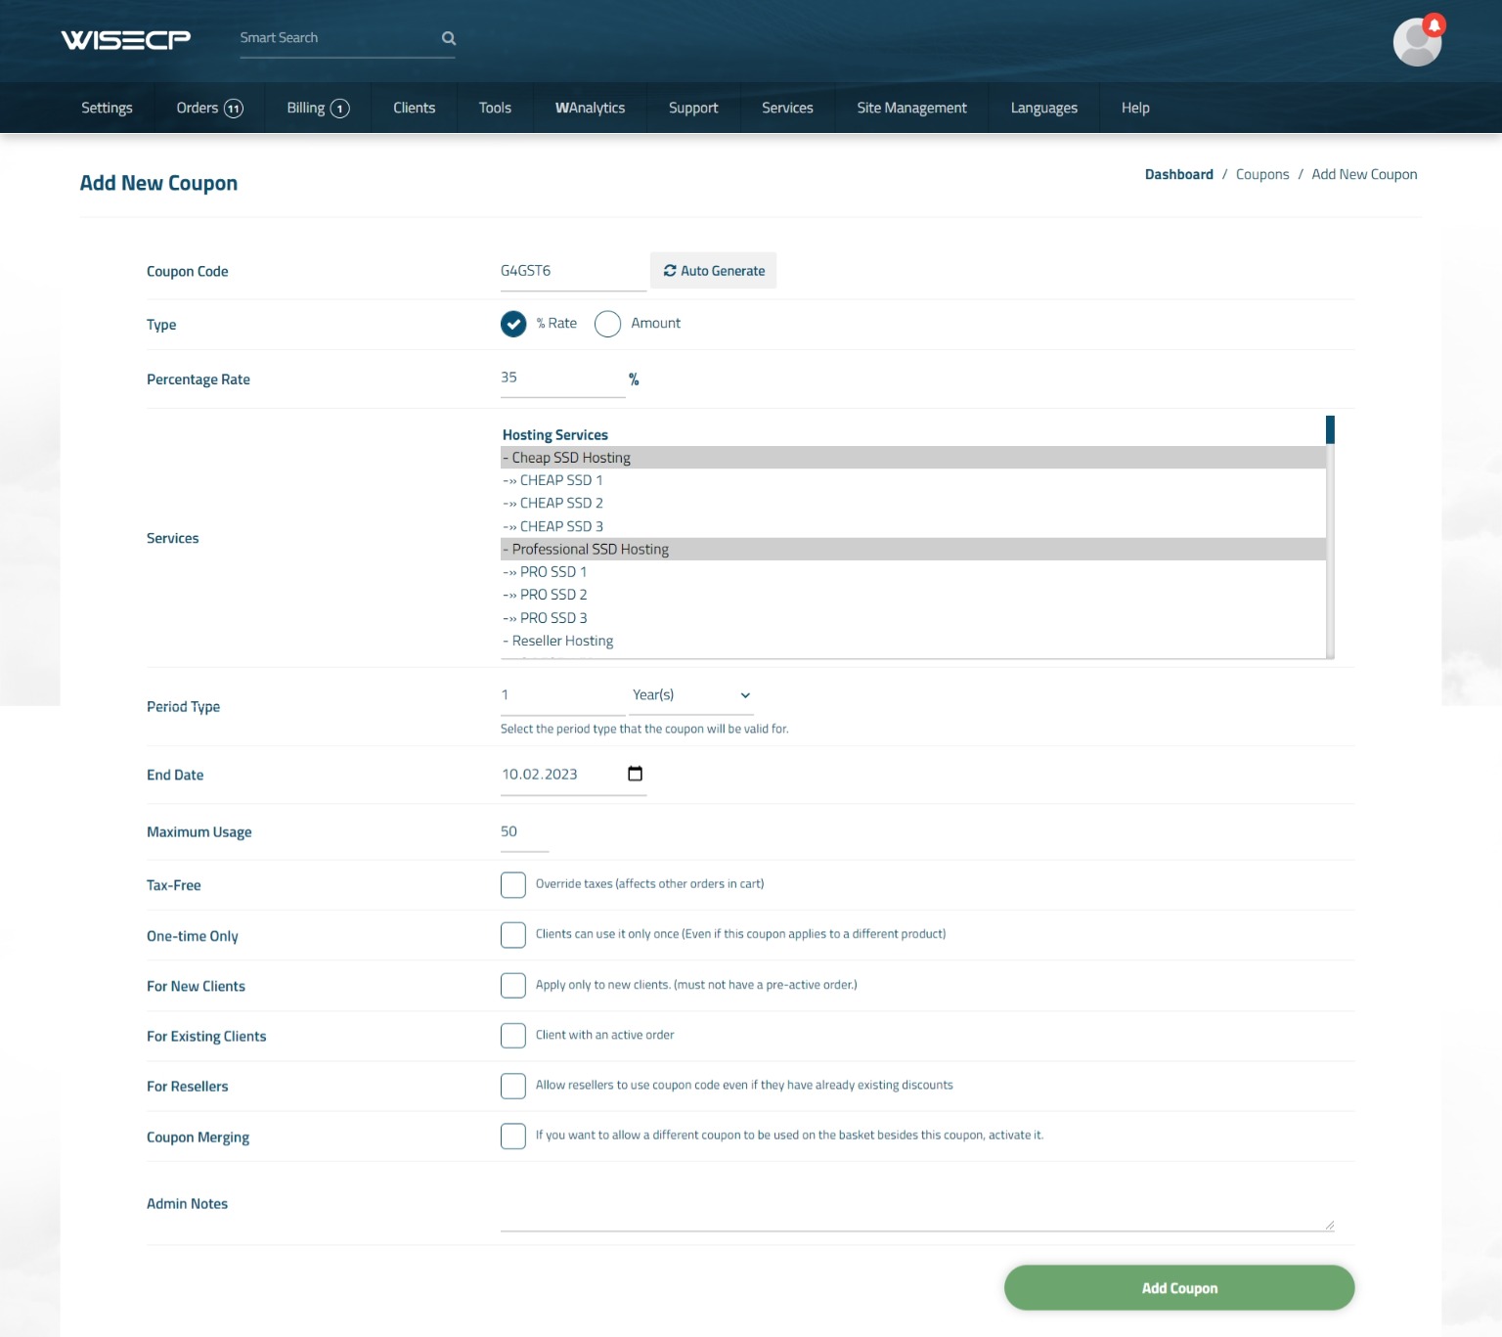
Task: Open the WAnalytics menu
Action: point(590,108)
